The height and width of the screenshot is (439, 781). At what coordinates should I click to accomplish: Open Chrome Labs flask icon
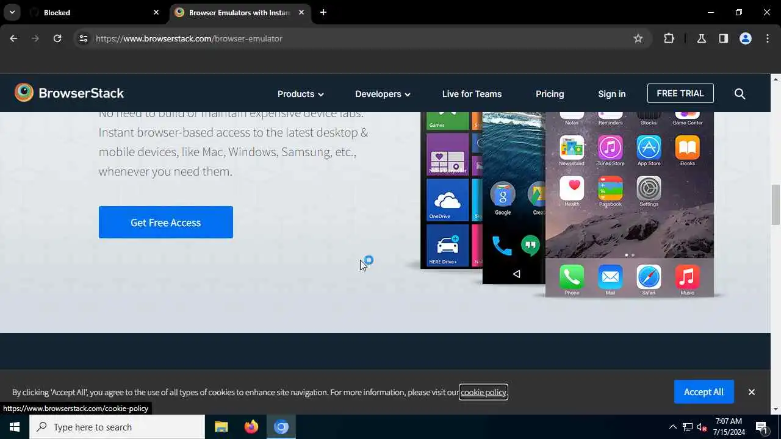[x=702, y=38]
